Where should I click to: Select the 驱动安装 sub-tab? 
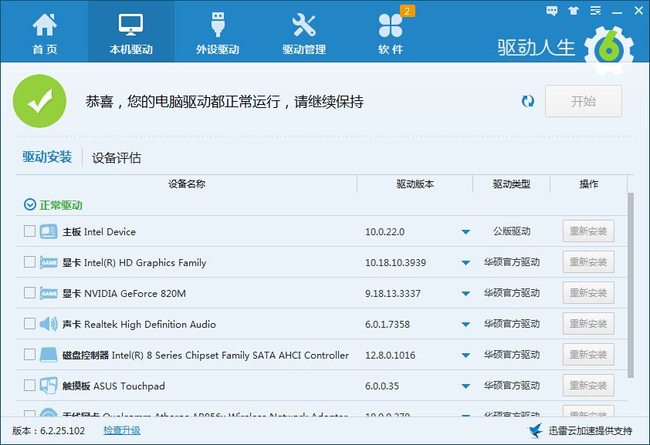click(47, 157)
